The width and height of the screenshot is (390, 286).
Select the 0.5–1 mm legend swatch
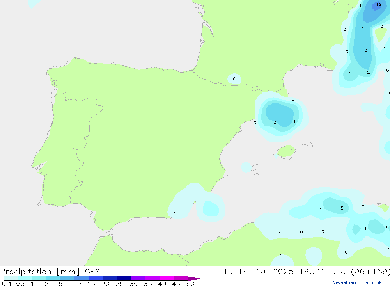(25, 278)
